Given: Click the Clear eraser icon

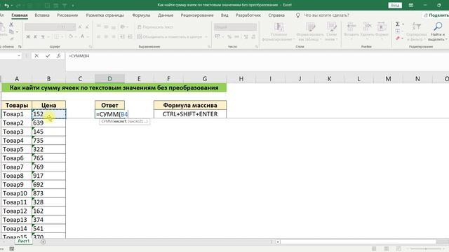Looking at the screenshot, I should [x=398, y=38].
